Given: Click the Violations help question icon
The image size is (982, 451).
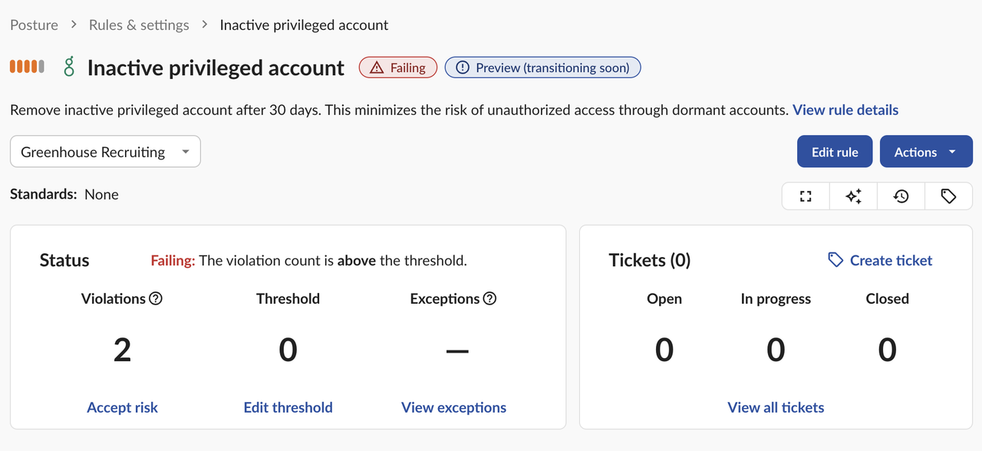Looking at the screenshot, I should coord(156,298).
